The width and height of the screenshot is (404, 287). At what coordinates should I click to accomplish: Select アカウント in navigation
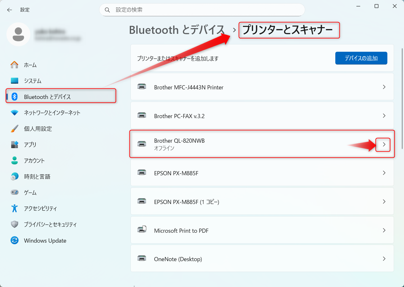[34, 161]
